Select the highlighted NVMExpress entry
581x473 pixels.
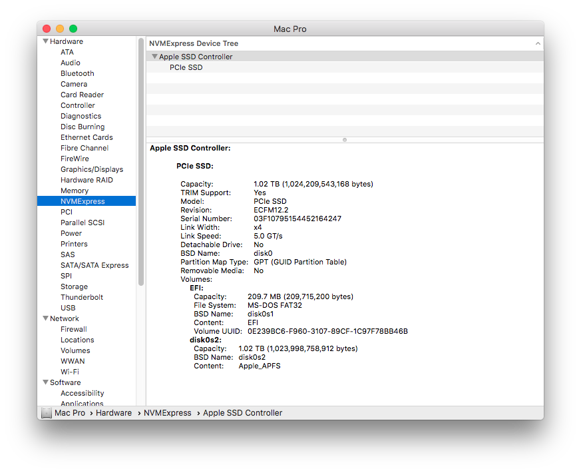(87, 201)
